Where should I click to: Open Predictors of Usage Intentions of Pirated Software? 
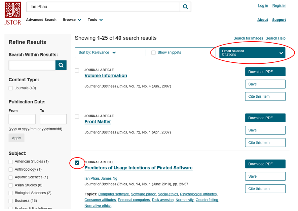[x=138, y=168]
